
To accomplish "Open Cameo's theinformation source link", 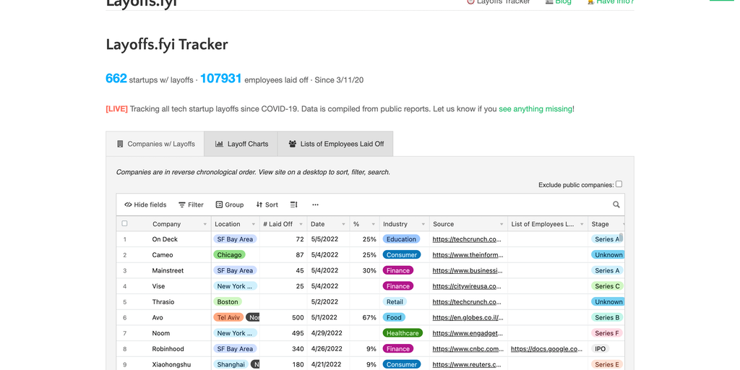I will click(468, 255).
